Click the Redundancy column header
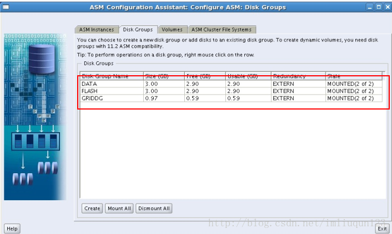Screen dimensions: 392x234 coord(299,76)
